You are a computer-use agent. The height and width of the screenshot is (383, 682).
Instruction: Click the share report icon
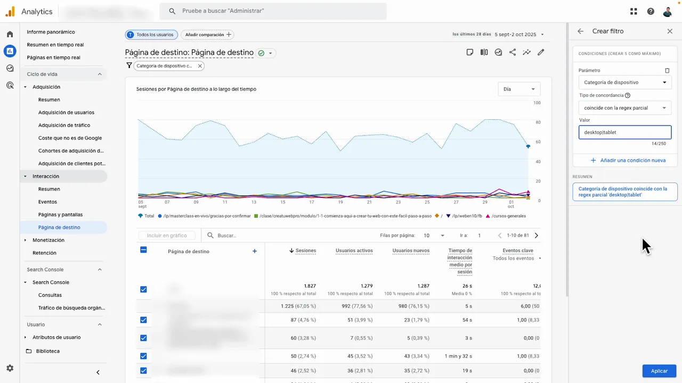pyautogui.click(x=513, y=52)
